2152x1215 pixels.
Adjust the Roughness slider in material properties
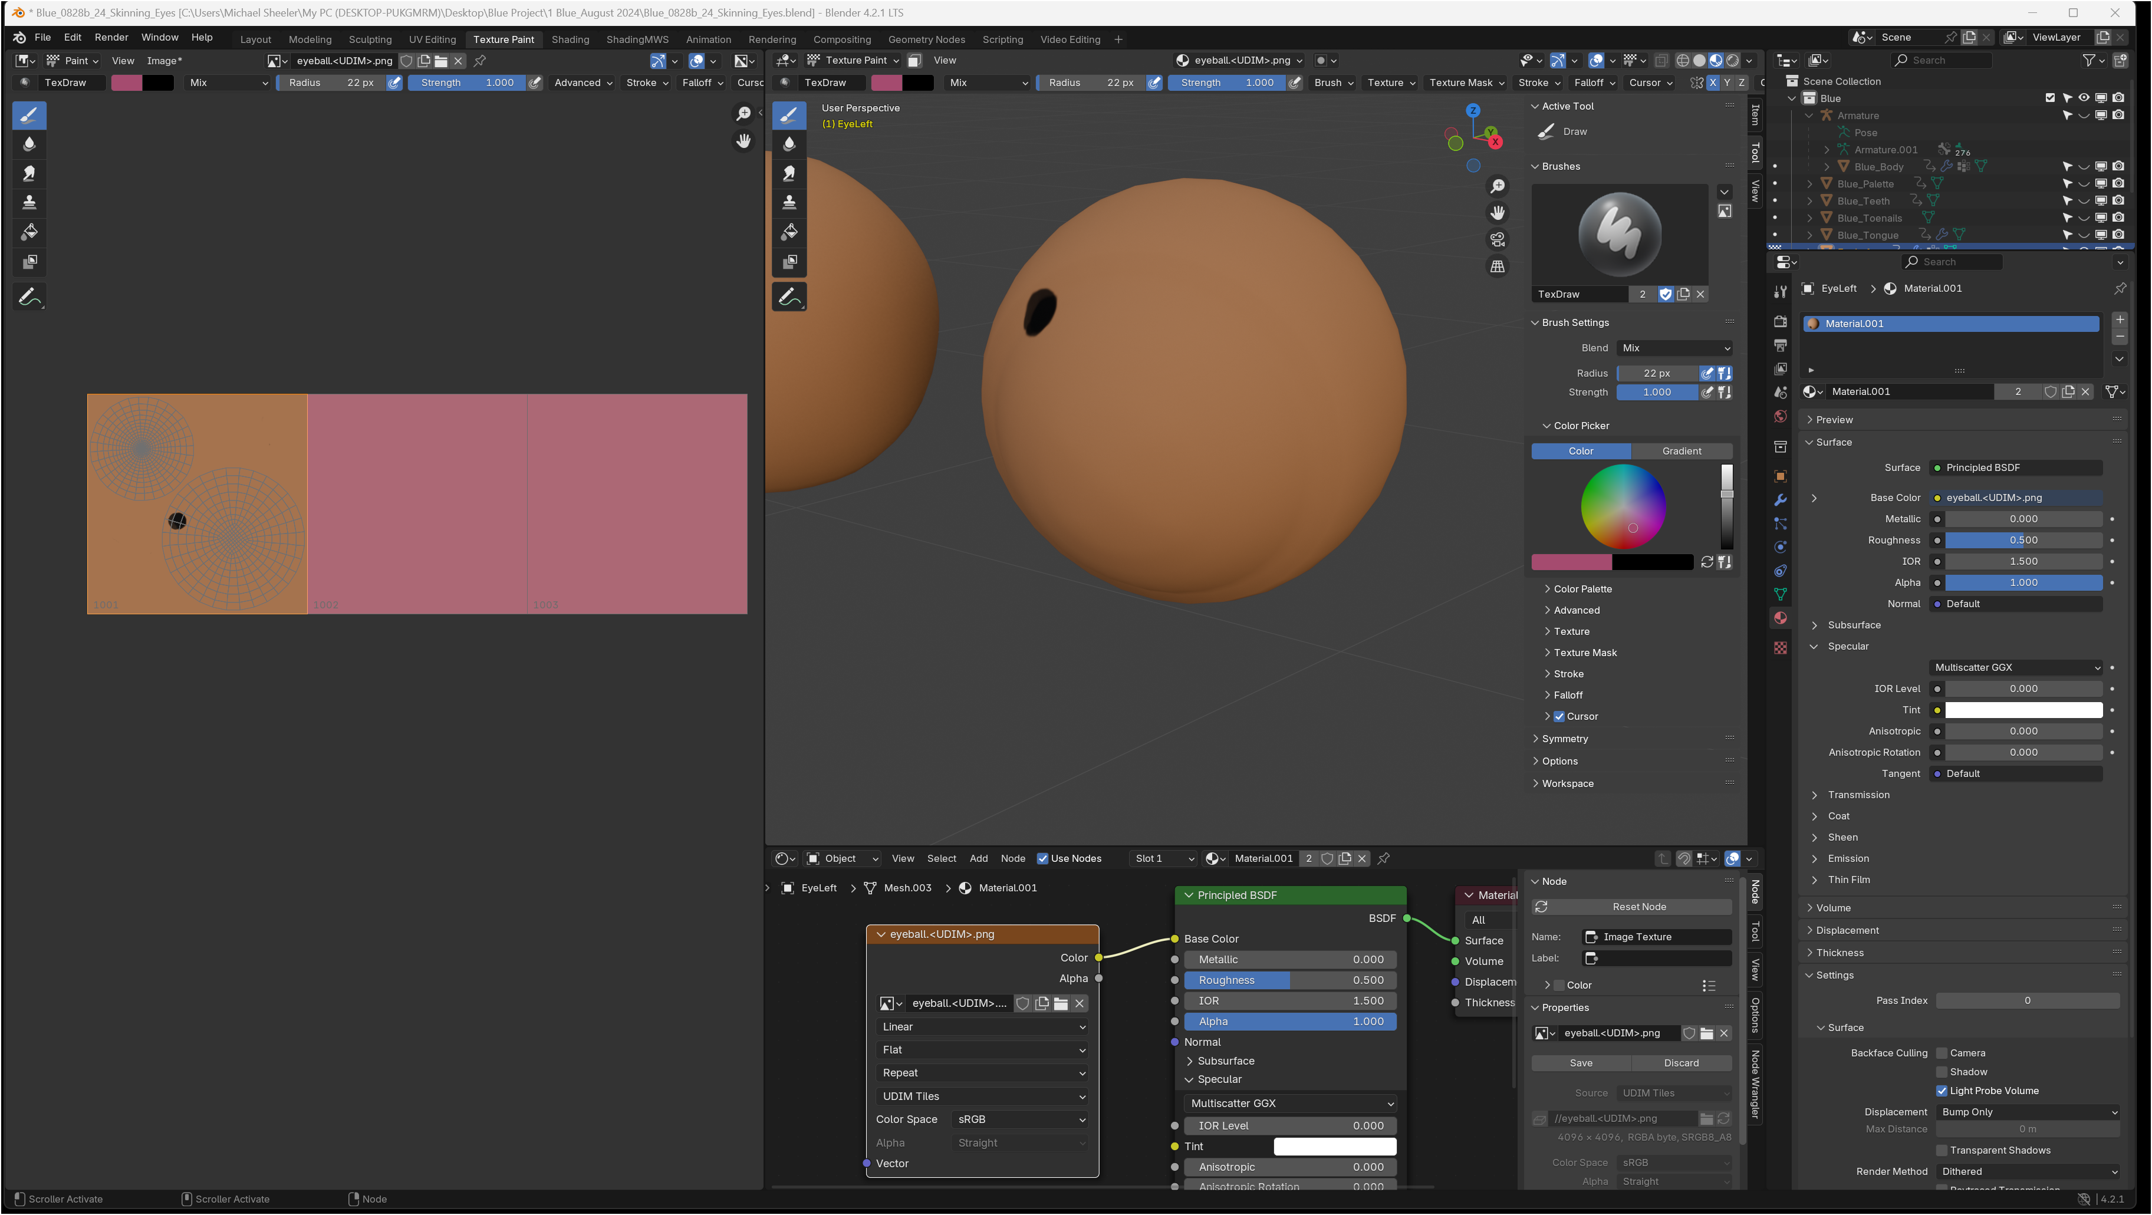[x=2023, y=540]
